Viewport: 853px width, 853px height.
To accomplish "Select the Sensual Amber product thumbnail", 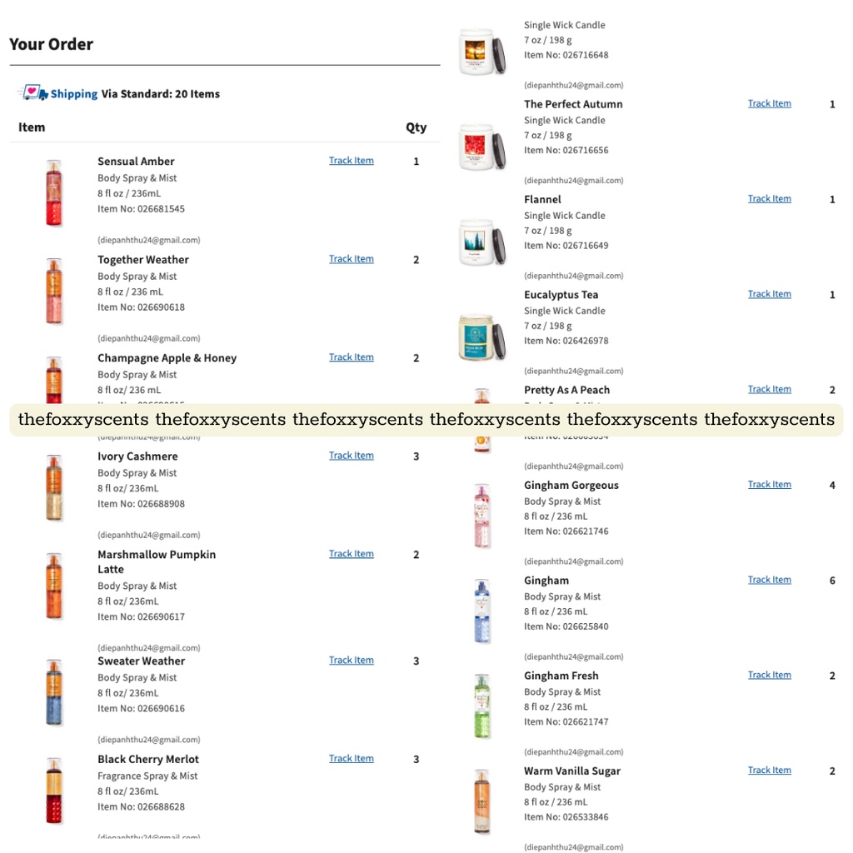I will (x=54, y=192).
